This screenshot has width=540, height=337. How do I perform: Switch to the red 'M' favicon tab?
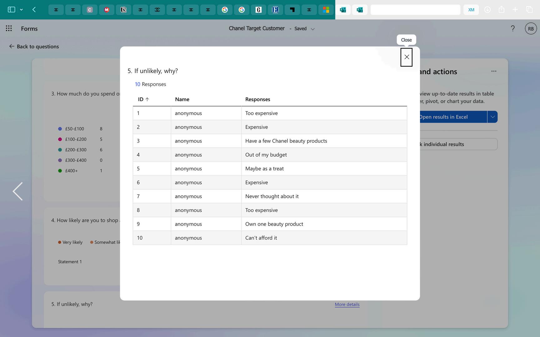point(107,10)
